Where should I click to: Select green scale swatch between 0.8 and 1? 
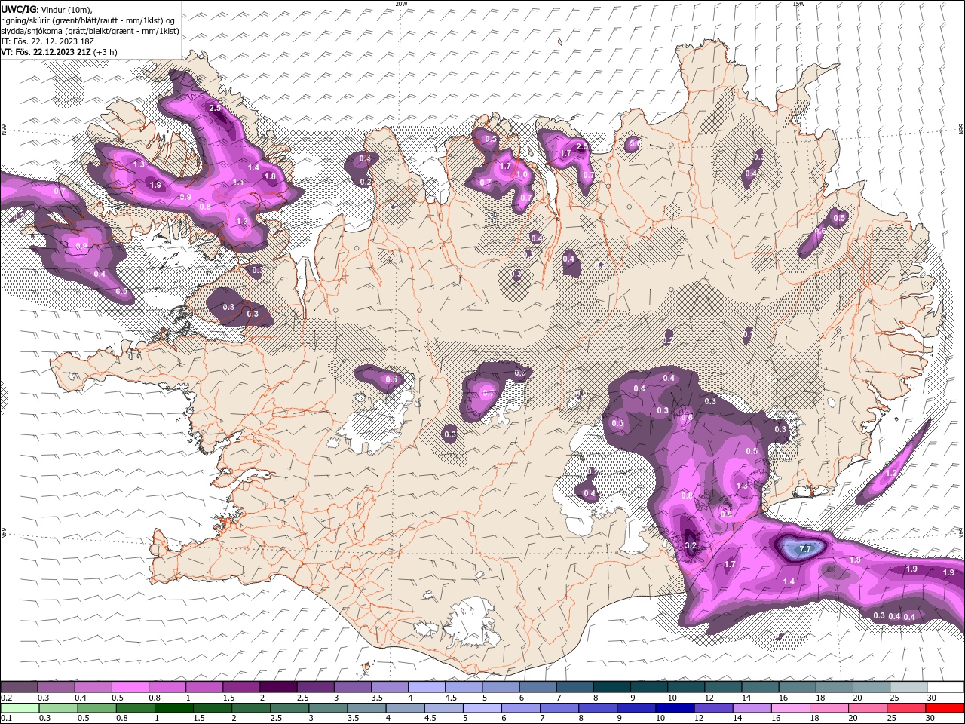[135, 708]
